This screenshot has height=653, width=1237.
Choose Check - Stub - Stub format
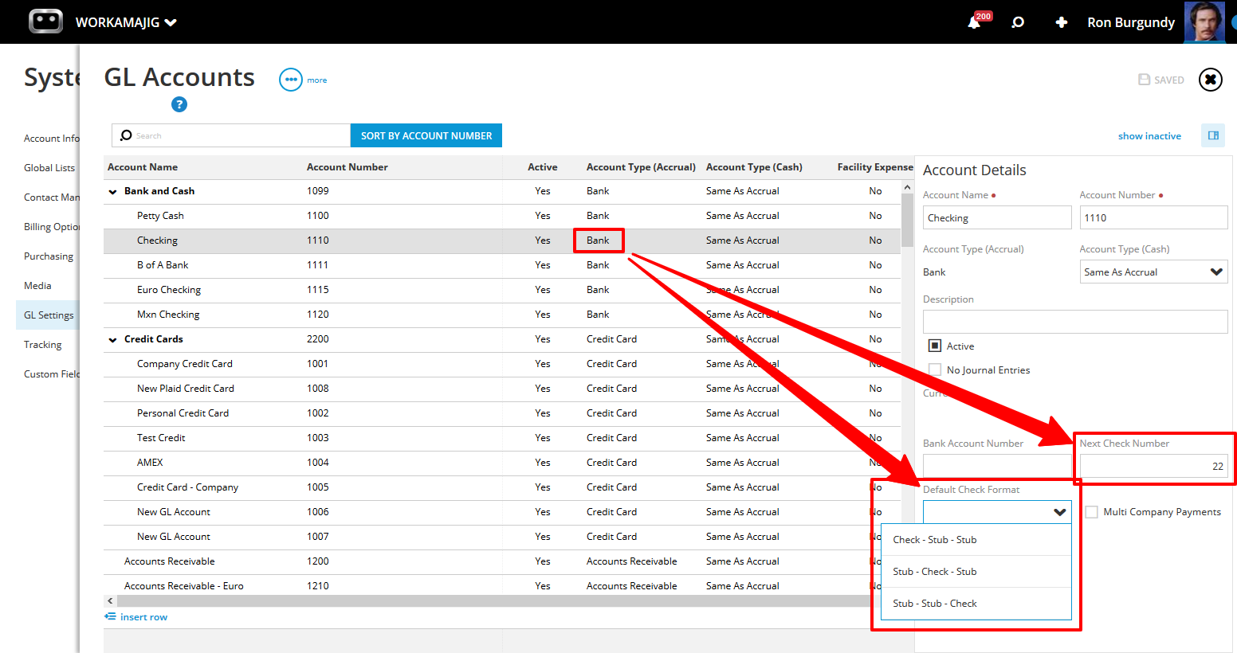976,540
